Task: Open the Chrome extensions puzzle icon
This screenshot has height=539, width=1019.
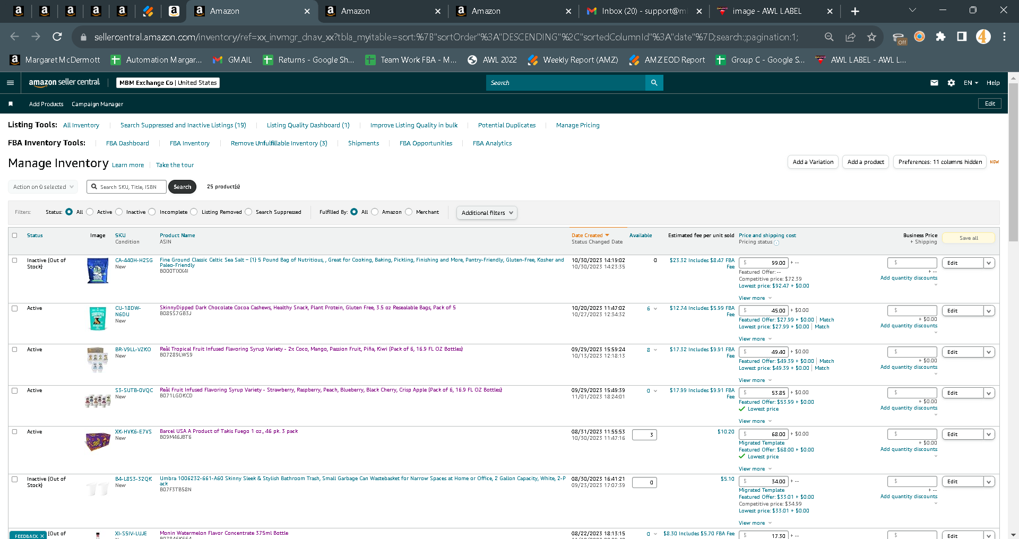Action: point(940,37)
